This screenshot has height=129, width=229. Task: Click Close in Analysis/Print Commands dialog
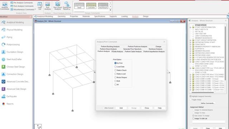(x=147, y=108)
